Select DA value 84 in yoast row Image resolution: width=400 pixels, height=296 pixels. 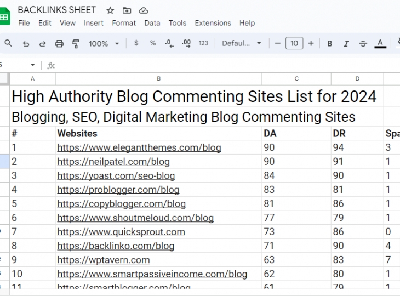tap(296, 175)
